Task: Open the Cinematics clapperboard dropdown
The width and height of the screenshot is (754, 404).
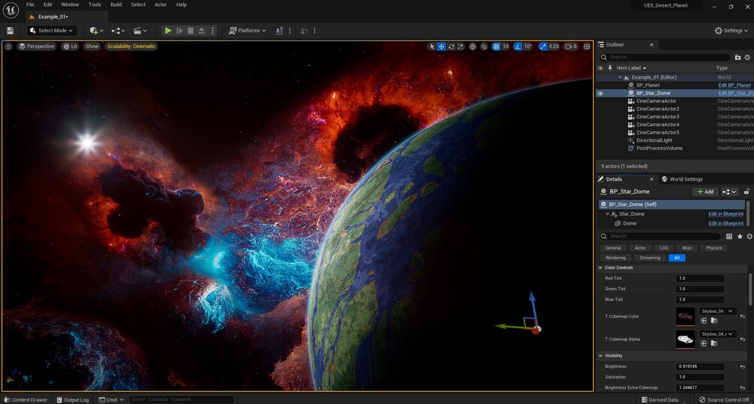Action: pyautogui.click(x=140, y=30)
